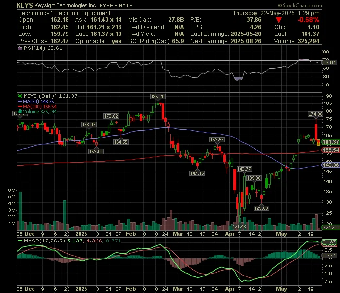The width and height of the screenshot is (340, 293).
Task: Click the red -0.68% percent change
Action: point(308,20)
